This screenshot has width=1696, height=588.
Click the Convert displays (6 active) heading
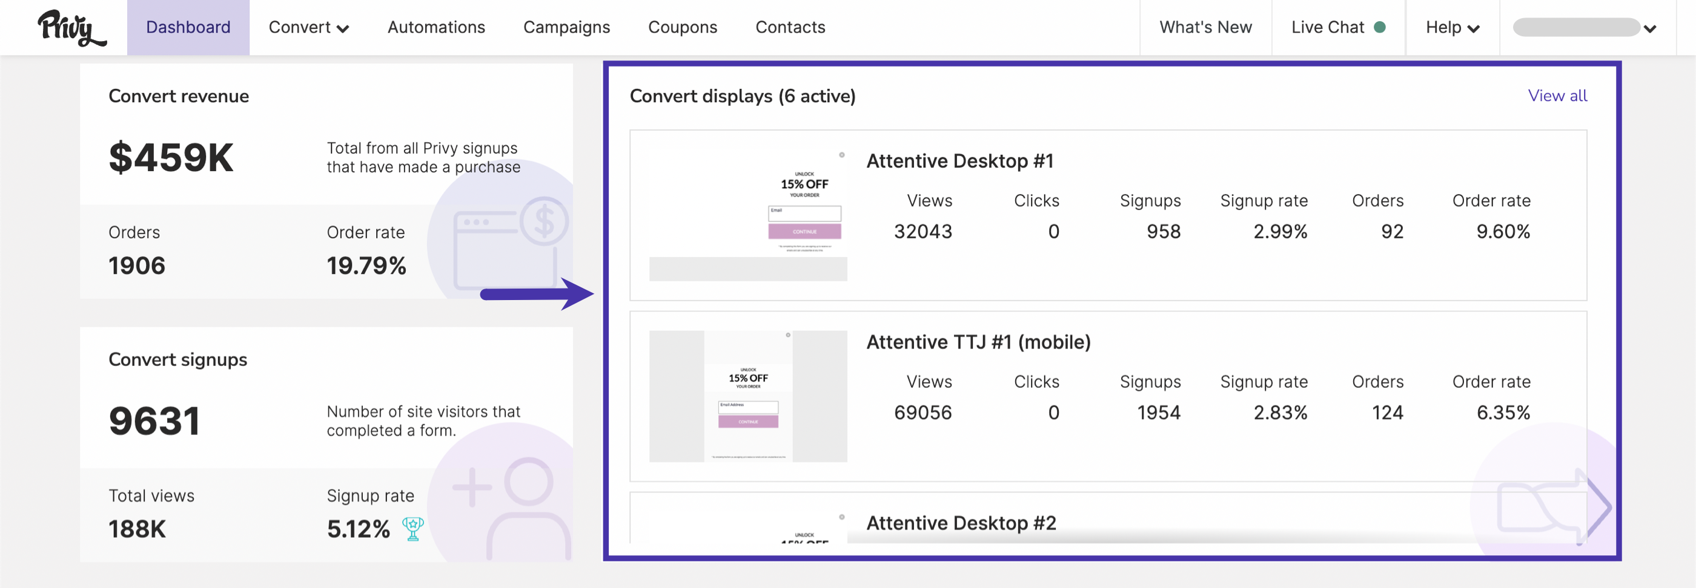click(x=743, y=96)
